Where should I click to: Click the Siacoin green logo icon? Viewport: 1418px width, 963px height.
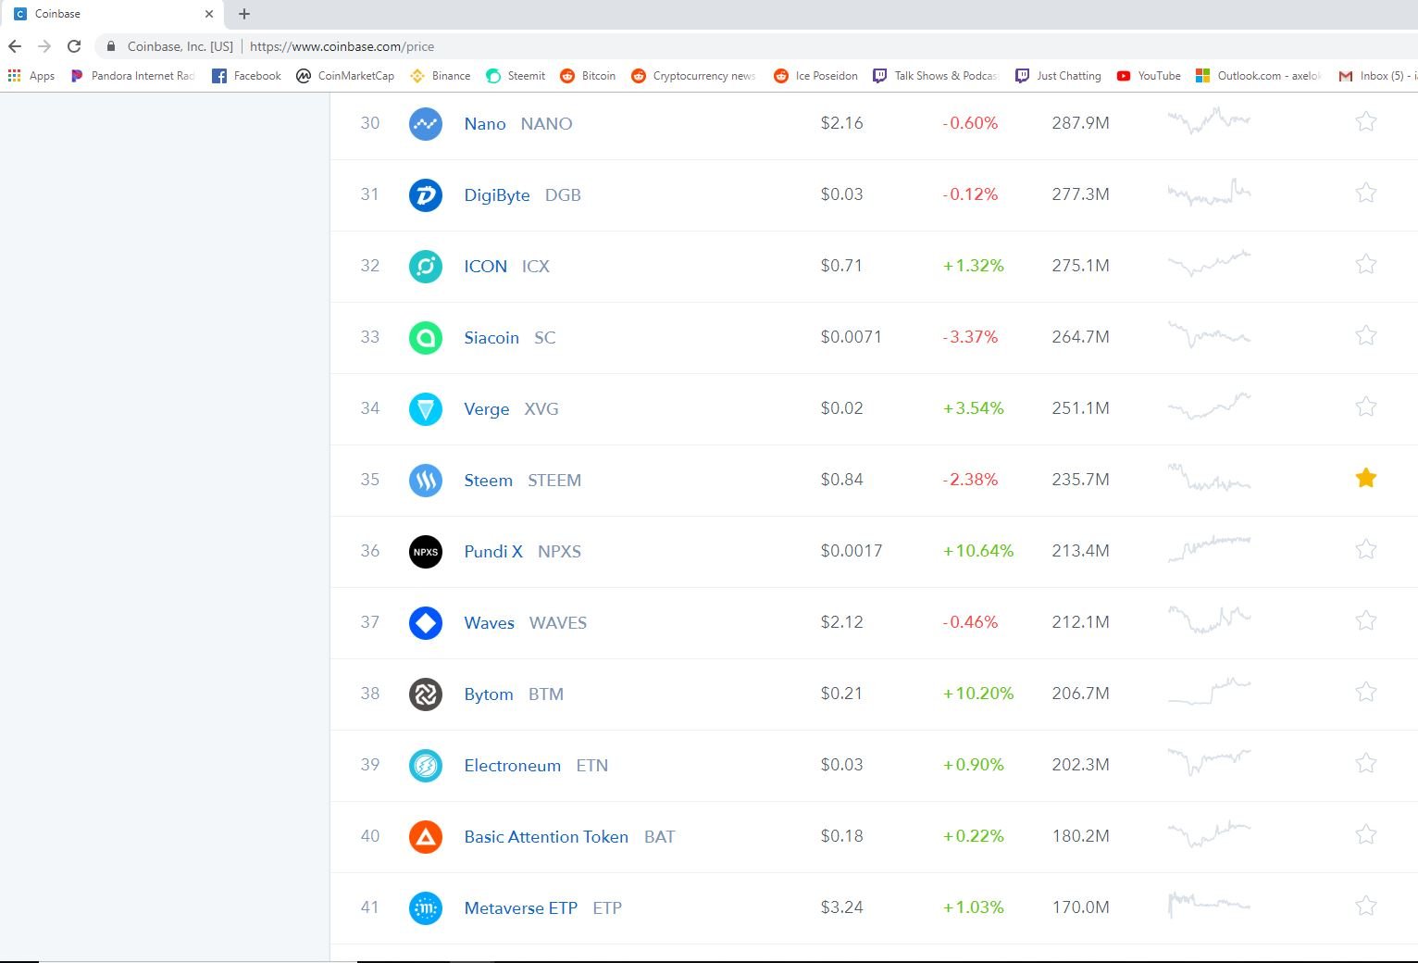point(426,338)
